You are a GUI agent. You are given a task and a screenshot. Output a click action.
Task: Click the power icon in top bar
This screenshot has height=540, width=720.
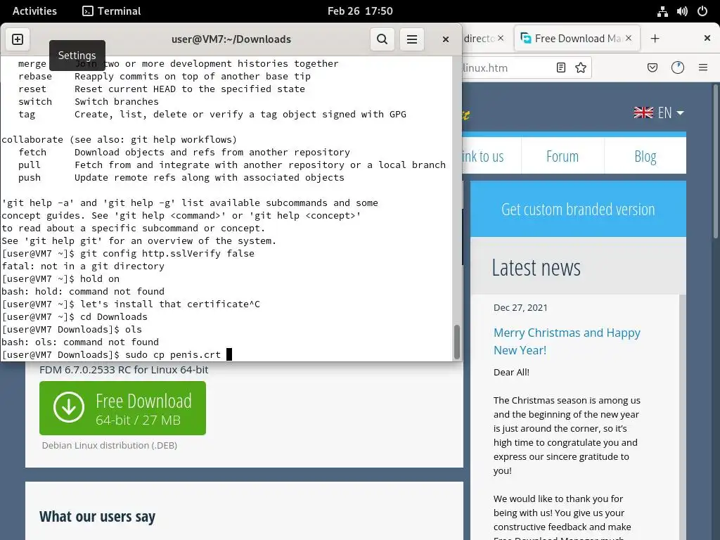coord(702,11)
